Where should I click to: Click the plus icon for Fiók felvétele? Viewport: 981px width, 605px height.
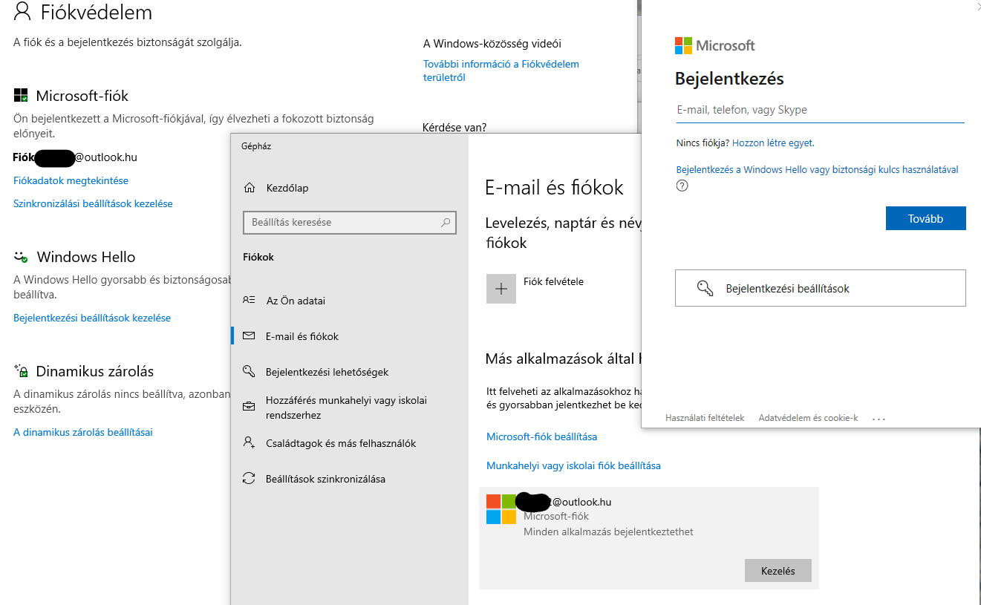tap(501, 289)
